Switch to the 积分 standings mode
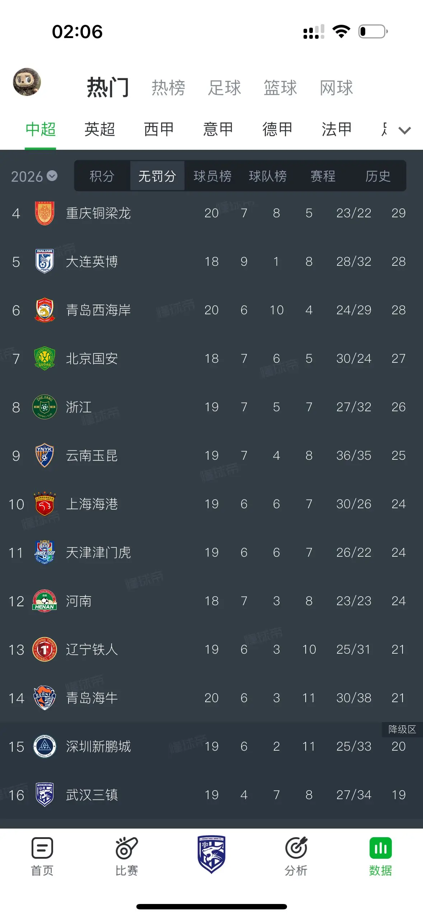Screen dimensions: 423x918 coord(102,176)
